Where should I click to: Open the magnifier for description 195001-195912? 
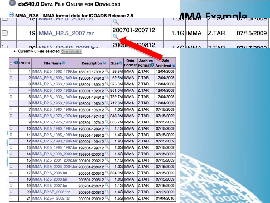(x=107, y=103)
